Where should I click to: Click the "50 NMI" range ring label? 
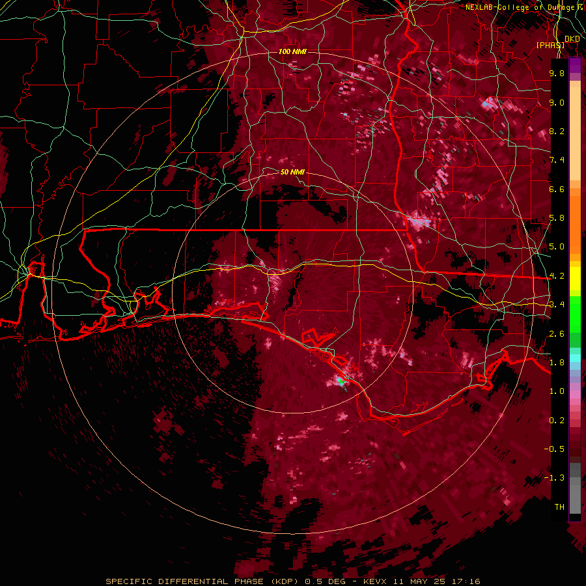pos(292,172)
